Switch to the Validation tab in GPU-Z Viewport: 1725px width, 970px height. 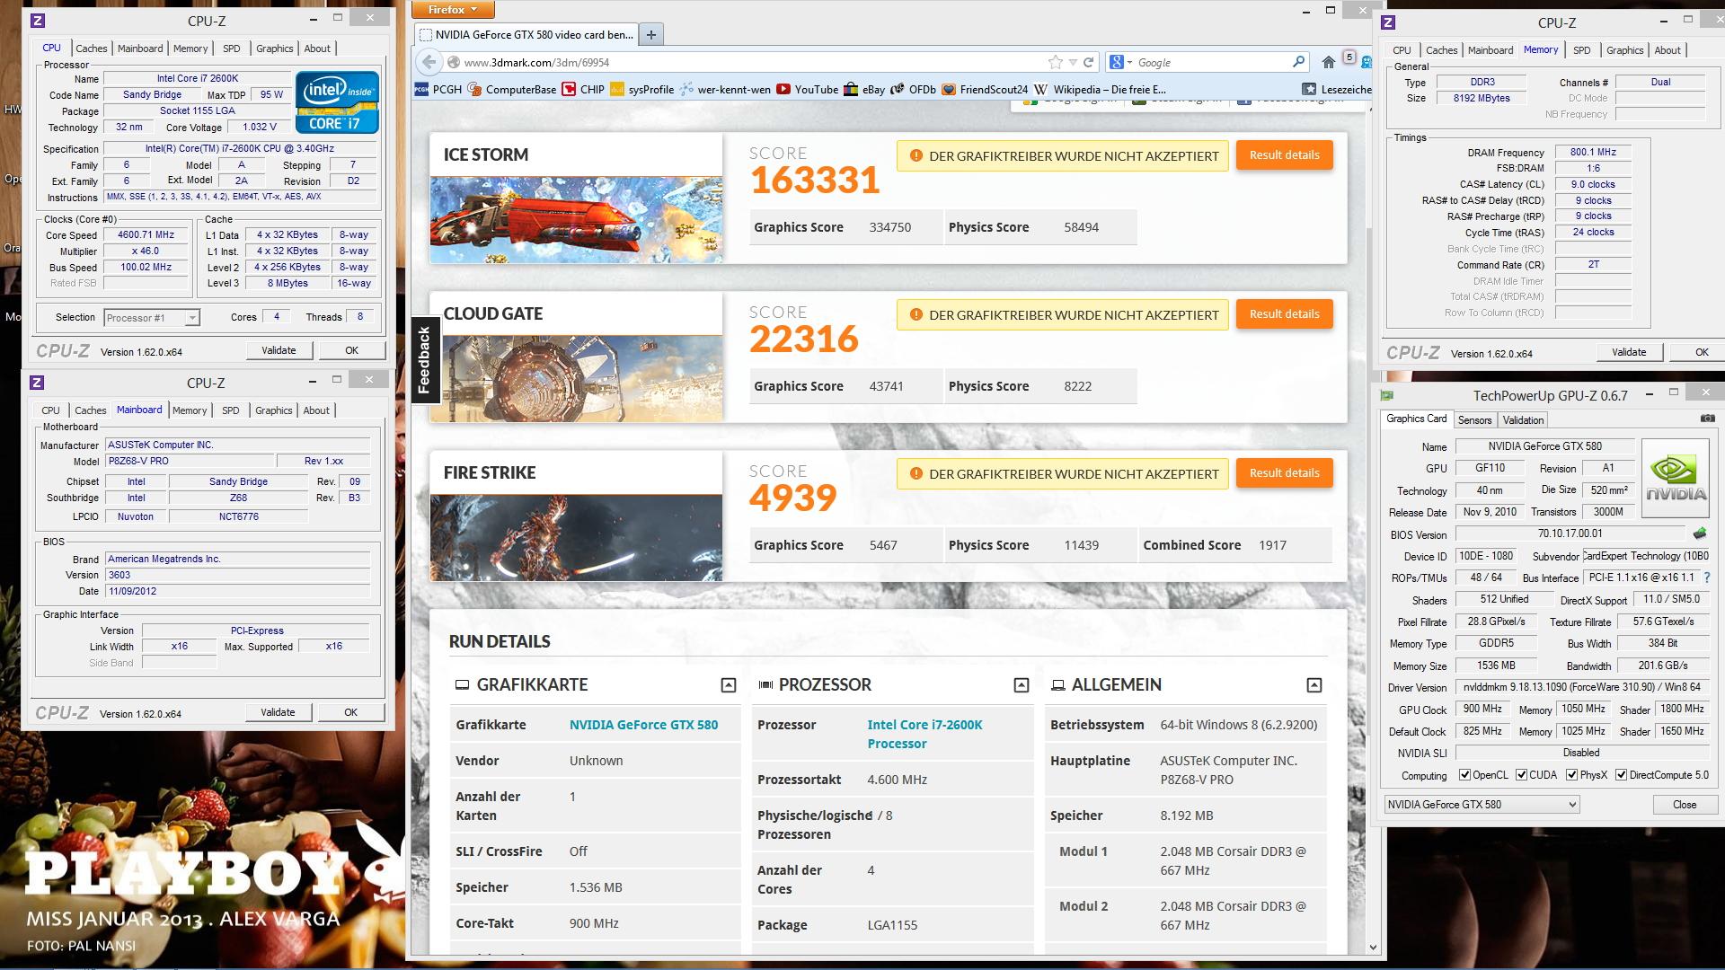pos(1523,419)
